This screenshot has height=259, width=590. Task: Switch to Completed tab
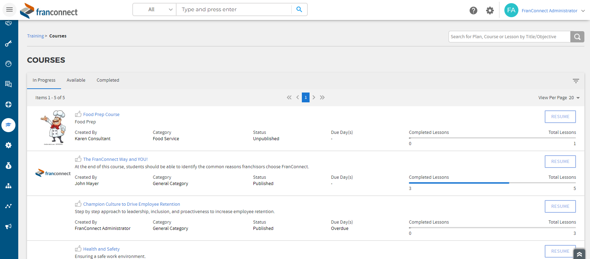pos(108,80)
